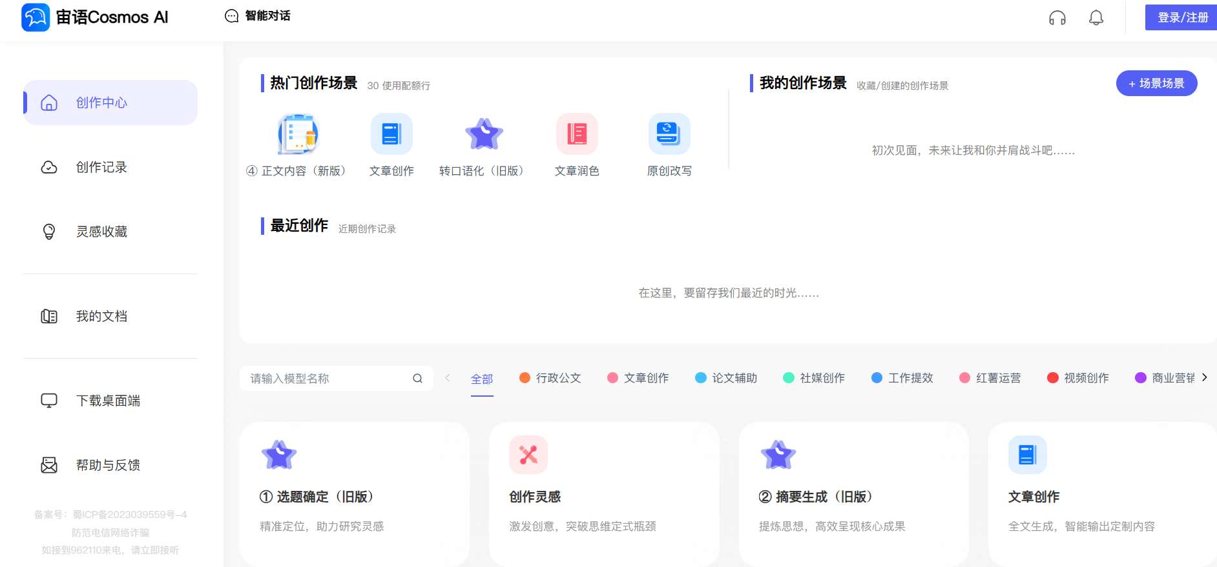The width and height of the screenshot is (1217, 567).
Task: Click the search magnifier icon
Action: (x=417, y=379)
